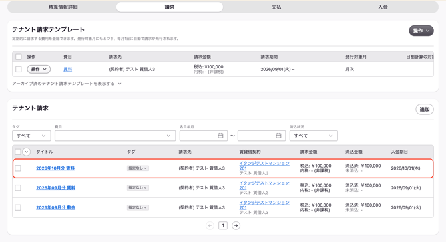The height and width of the screenshot is (242, 446).
Task: Open the 2026年09月分 賃料 invoice link
Action: (55, 188)
